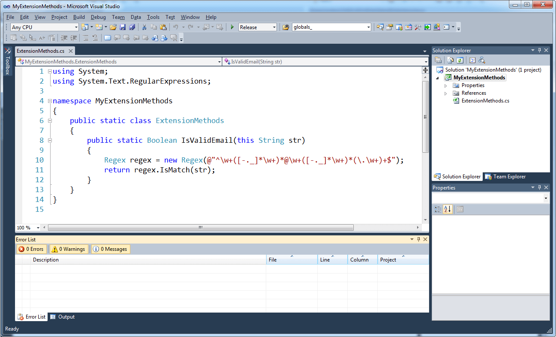Click the Categorized icon in Properties panel
The image size is (556, 337).
[x=438, y=209]
